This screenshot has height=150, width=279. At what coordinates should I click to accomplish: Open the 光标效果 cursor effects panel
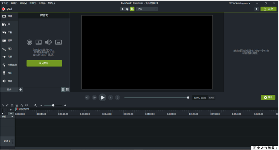9,65
